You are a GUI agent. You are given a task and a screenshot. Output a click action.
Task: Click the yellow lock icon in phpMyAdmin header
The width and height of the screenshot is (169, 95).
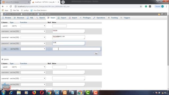[159, 14]
